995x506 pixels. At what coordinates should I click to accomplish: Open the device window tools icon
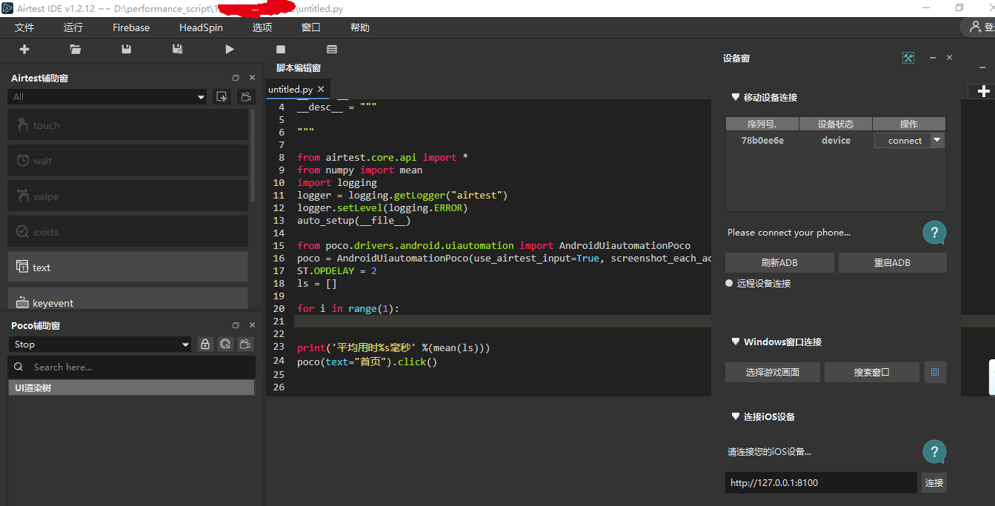point(908,58)
